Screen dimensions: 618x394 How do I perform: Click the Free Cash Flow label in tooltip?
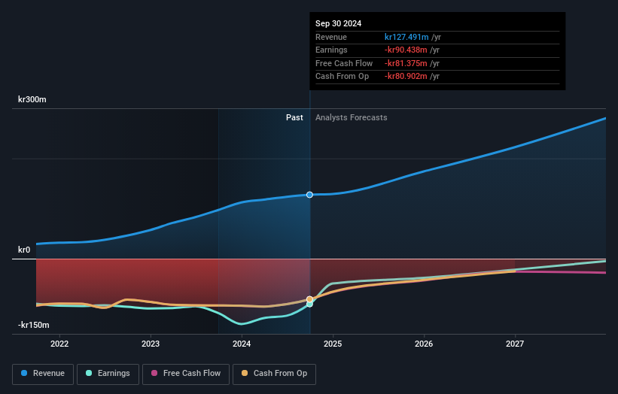[344, 63]
